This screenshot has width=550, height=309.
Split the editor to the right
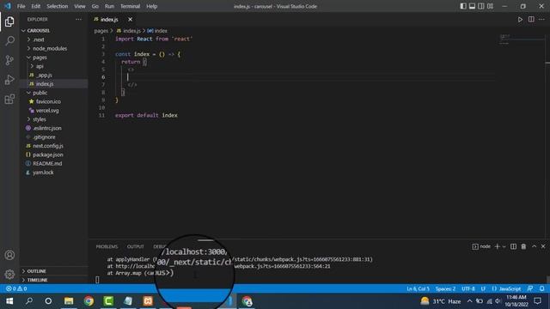coord(531,20)
